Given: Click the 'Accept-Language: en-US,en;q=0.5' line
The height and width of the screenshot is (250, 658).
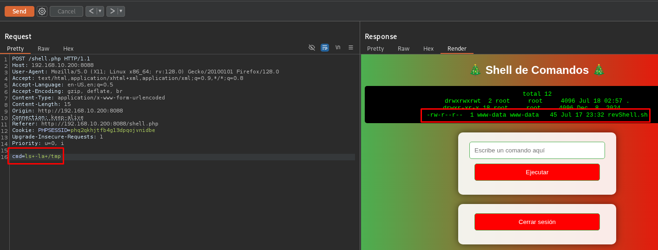Looking at the screenshot, I should pyautogui.click(x=62, y=85).
